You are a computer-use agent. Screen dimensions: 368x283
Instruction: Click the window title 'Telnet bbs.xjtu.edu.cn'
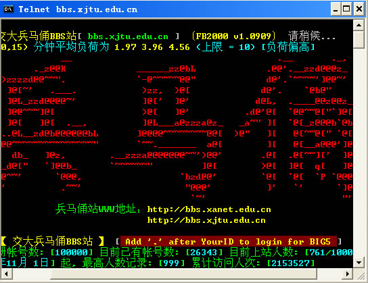pos(78,9)
